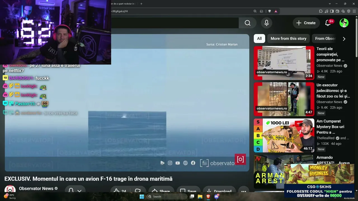
Task: Select the More from this story chip
Action: pyautogui.click(x=288, y=39)
